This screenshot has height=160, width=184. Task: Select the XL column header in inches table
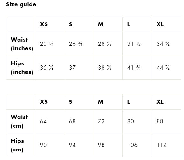click(x=160, y=24)
